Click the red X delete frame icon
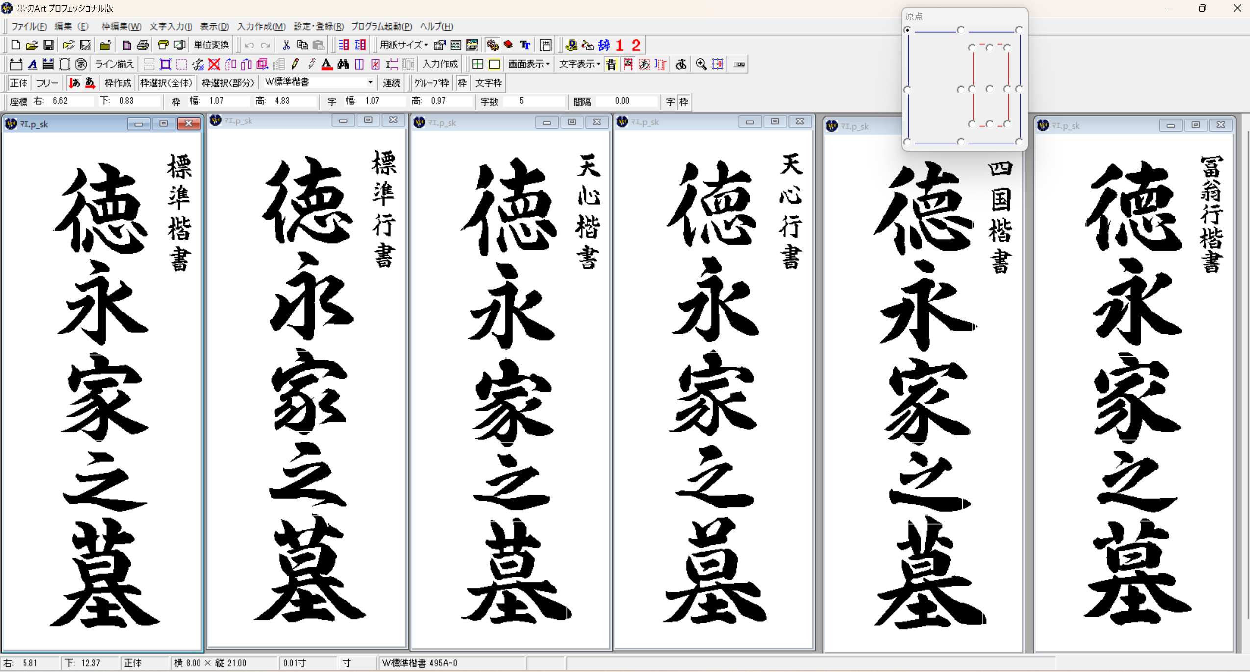 [214, 64]
